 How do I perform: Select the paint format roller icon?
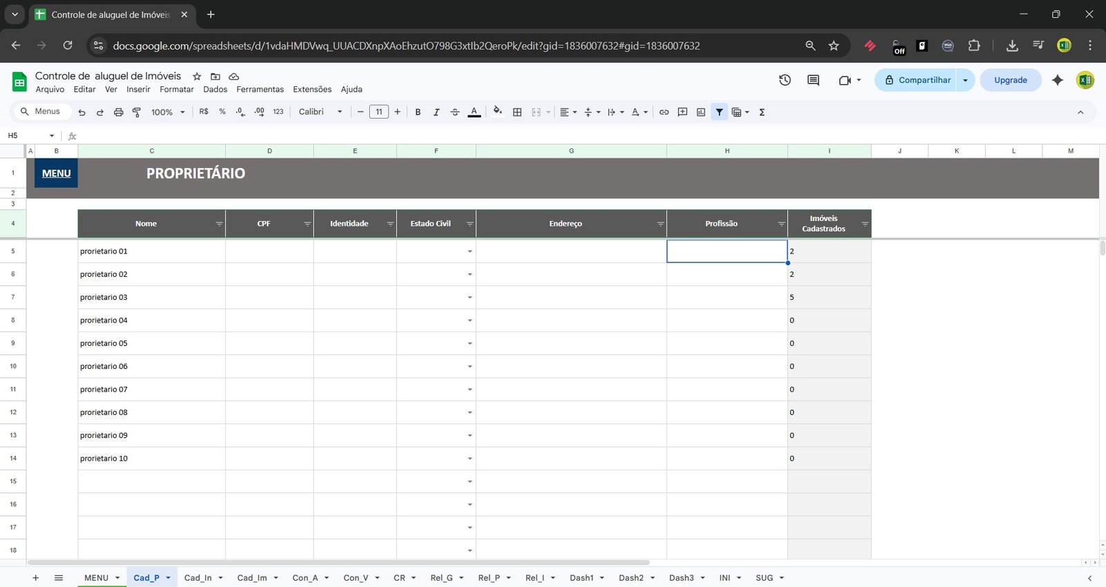[x=136, y=112]
